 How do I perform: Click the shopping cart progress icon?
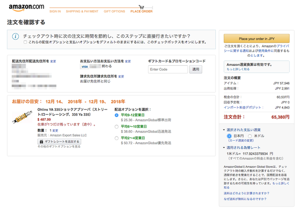click(x=141, y=7)
